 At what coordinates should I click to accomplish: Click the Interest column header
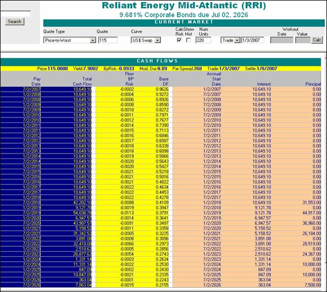click(264, 84)
